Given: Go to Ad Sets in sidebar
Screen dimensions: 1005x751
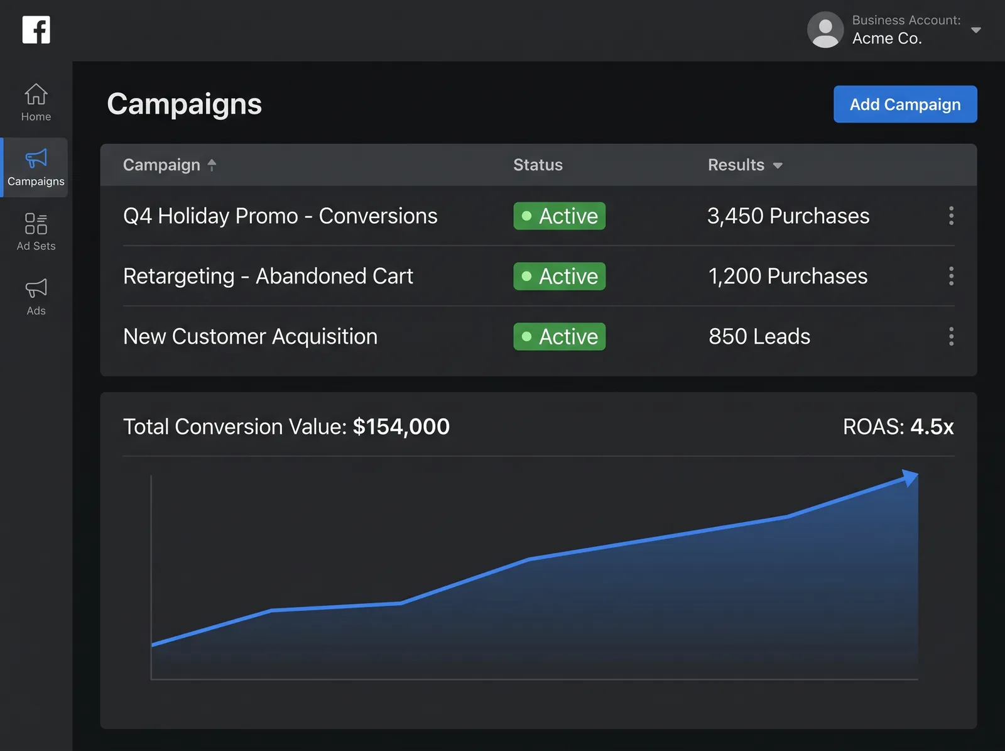Looking at the screenshot, I should 36,233.
